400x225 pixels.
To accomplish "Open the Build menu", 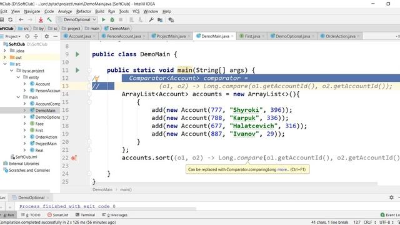I will [100, 11].
